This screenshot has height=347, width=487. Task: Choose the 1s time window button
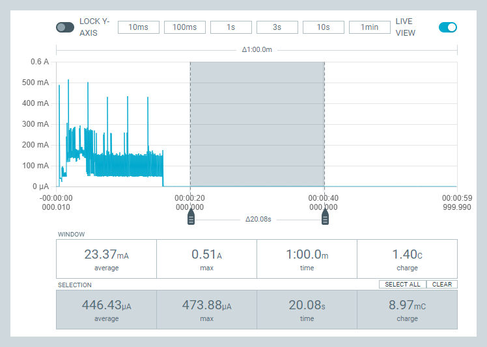pos(231,27)
